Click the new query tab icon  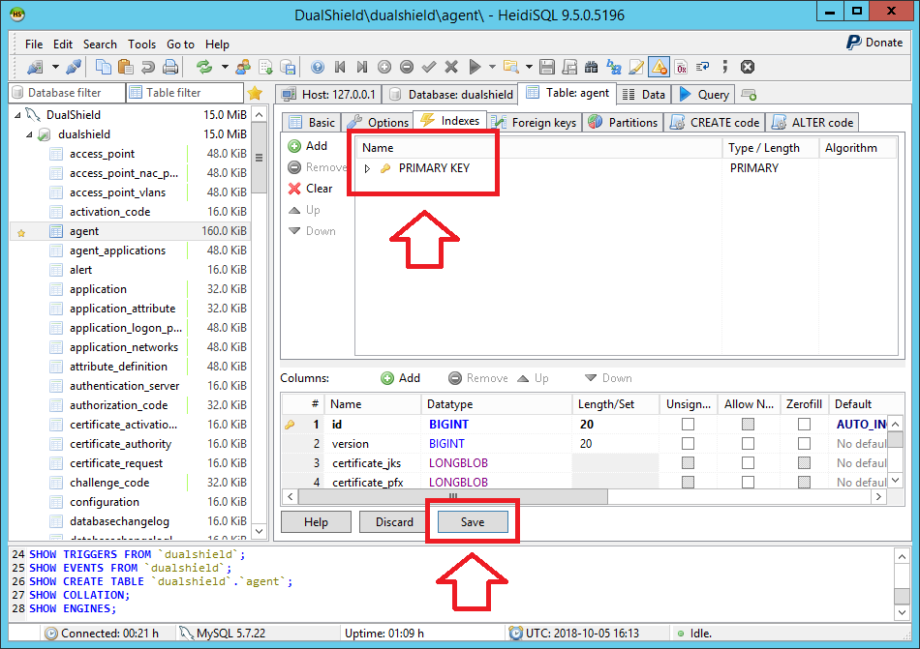pos(749,95)
